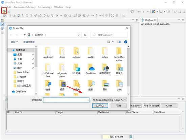Toggle the preview pane icon
The height and width of the screenshot is (140, 186).
click(x=119, y=42)
